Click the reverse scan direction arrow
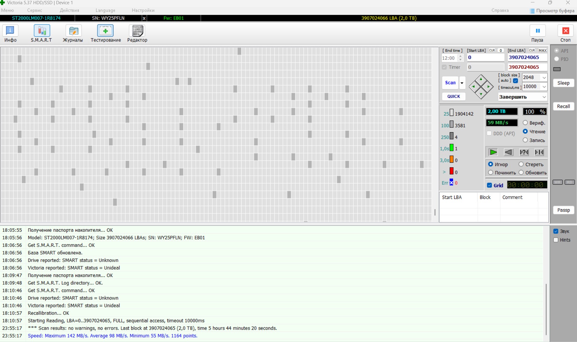The width and height of the screenshot is (577, 342). [509, 152]
